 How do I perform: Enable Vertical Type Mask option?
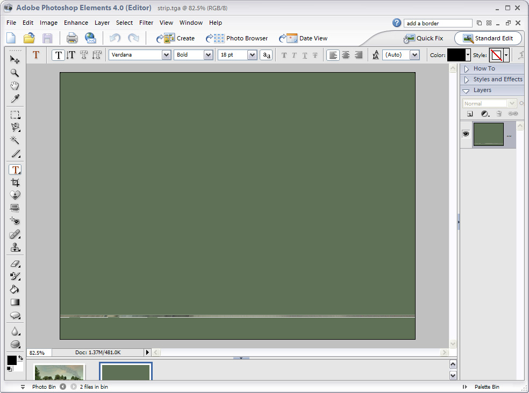click(x=97, y=55)
